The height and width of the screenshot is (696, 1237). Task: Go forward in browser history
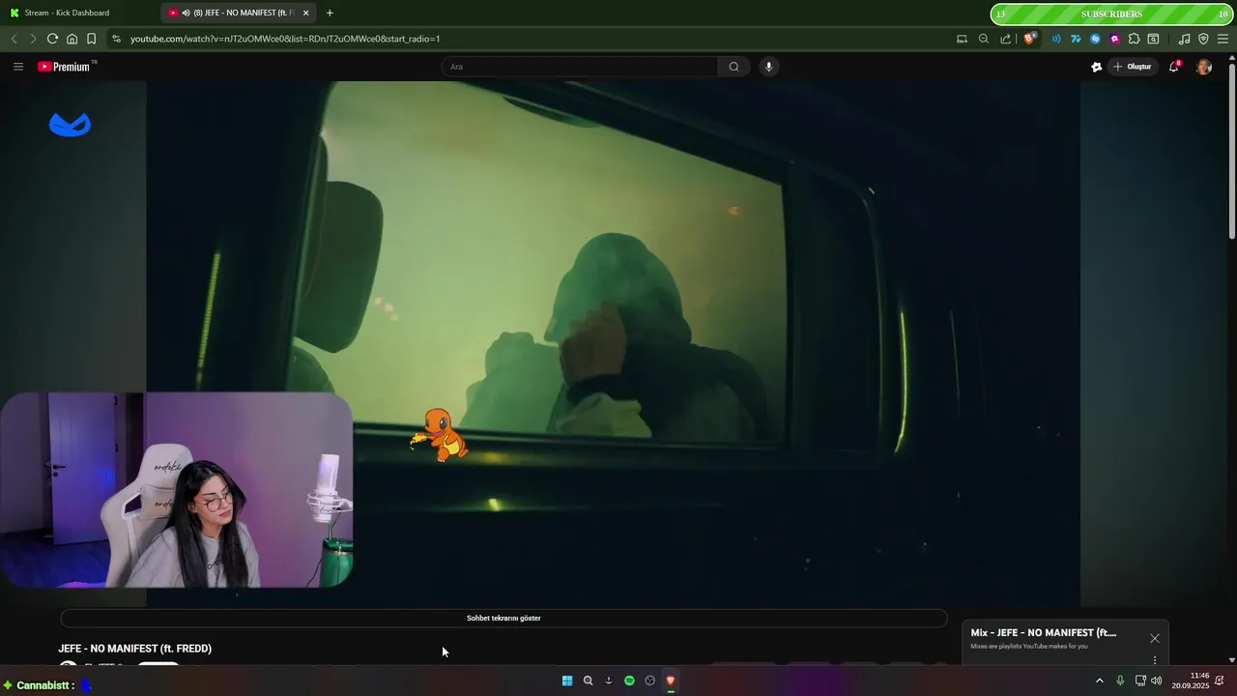32,39
